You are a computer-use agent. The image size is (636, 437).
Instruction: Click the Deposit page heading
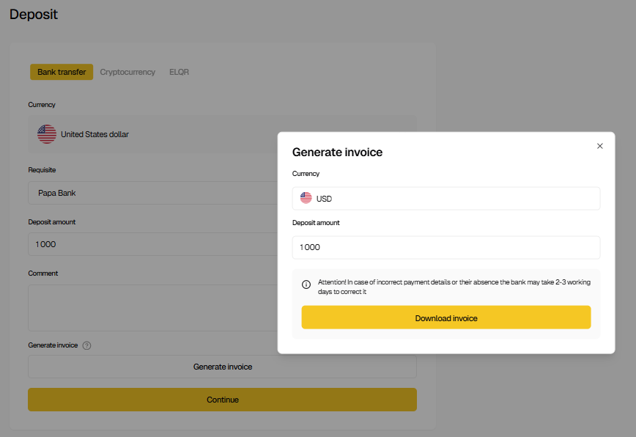tap(34, 14)
